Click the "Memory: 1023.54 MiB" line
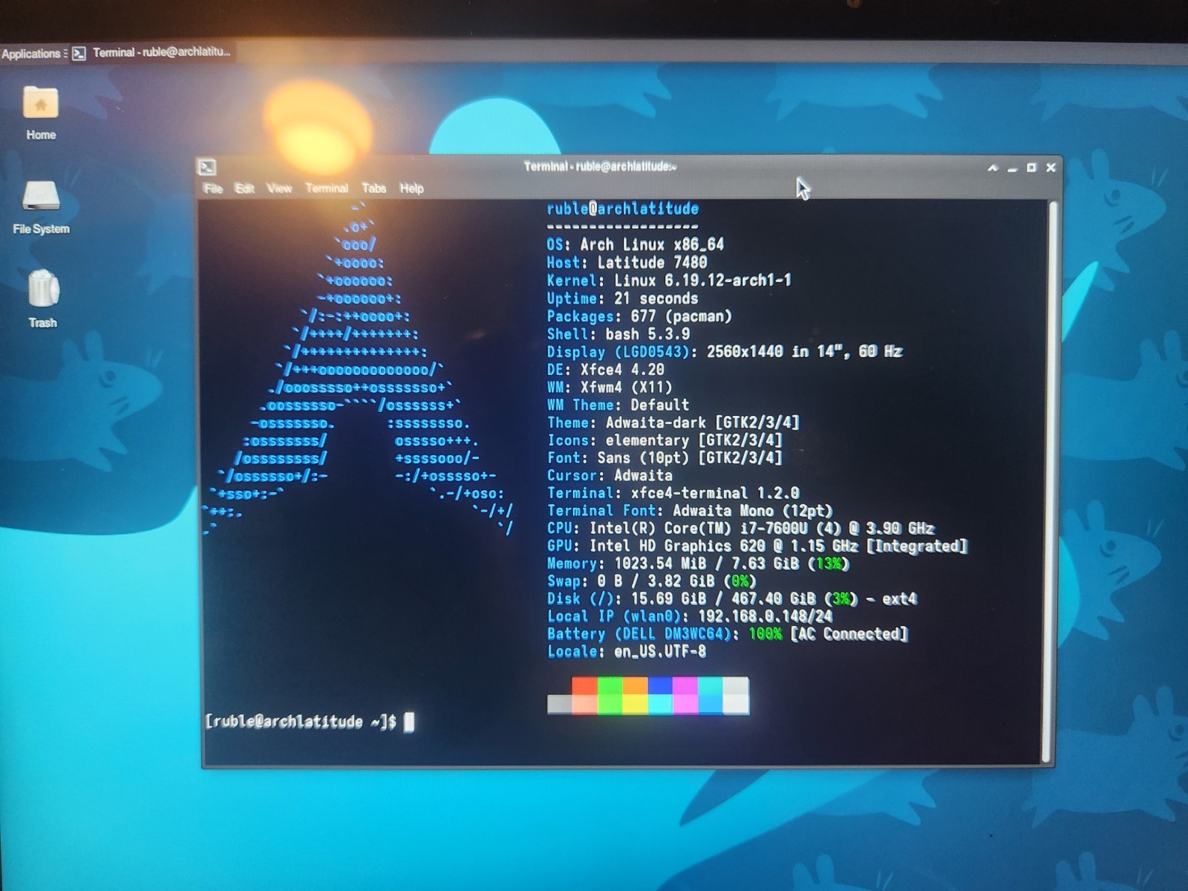 click(698, 564)
